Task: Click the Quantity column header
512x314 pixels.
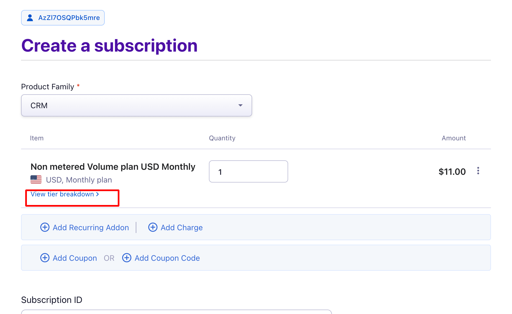Action: click(x=222, y=138)
